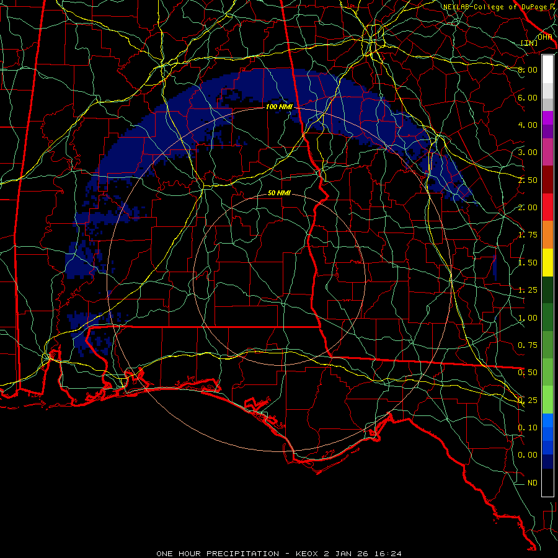Viewport: 558px width, 558px height.
Task: Click the 50 NMI range ring label
Action: coord(279,193)
